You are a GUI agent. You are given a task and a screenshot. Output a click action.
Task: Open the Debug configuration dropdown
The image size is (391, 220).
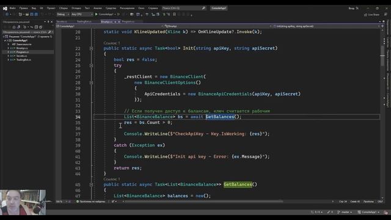[63, 15]
